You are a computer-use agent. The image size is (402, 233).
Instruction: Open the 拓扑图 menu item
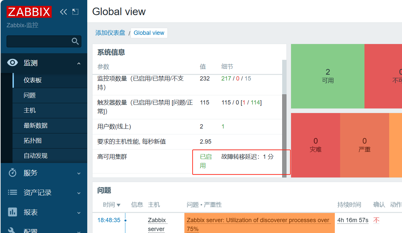pyautogui.click(x=50, y=141)
